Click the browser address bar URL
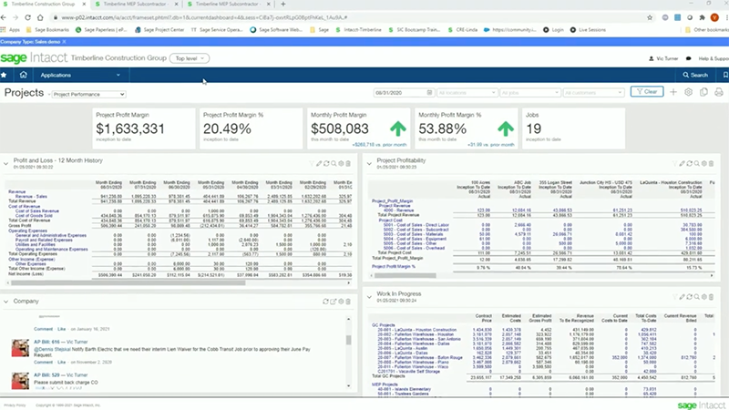The width and height of the screenshot is (729, 410). (x=204, y=17)
